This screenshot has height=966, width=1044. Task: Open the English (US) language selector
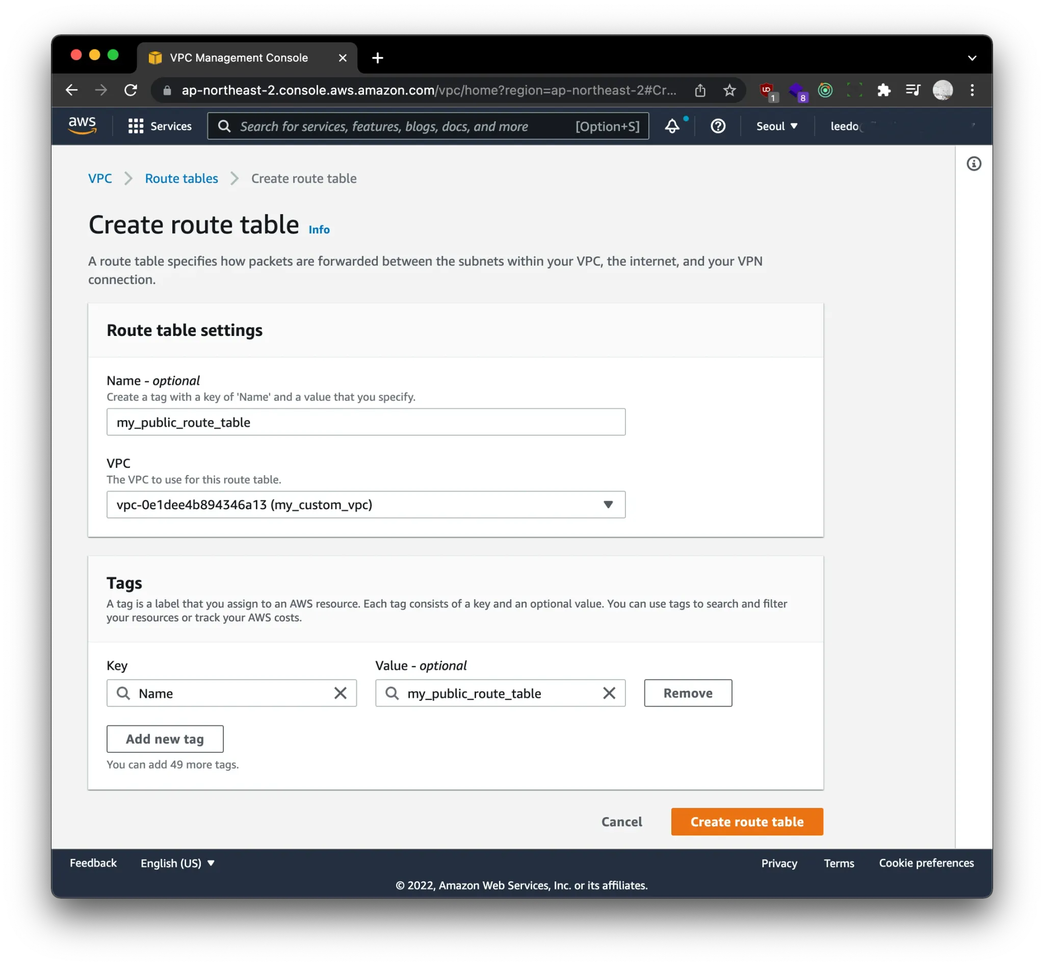(177, 863)
